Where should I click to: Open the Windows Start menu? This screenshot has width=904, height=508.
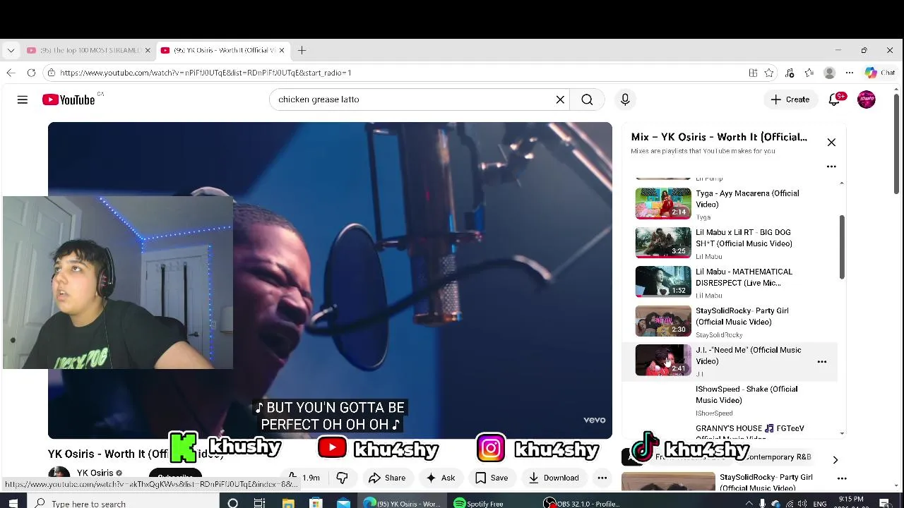[13, 503]
